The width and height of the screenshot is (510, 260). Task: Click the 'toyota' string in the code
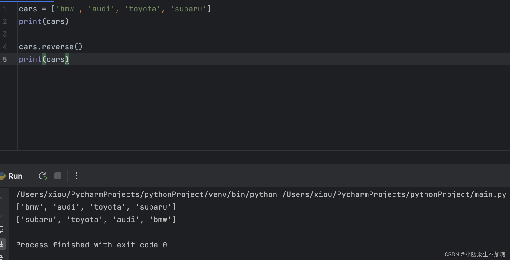(x=142, y=9)
